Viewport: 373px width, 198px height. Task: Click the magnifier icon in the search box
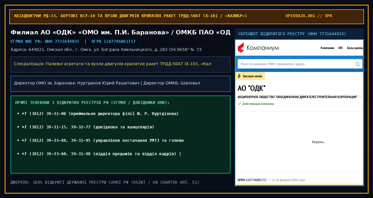point(358,64)
